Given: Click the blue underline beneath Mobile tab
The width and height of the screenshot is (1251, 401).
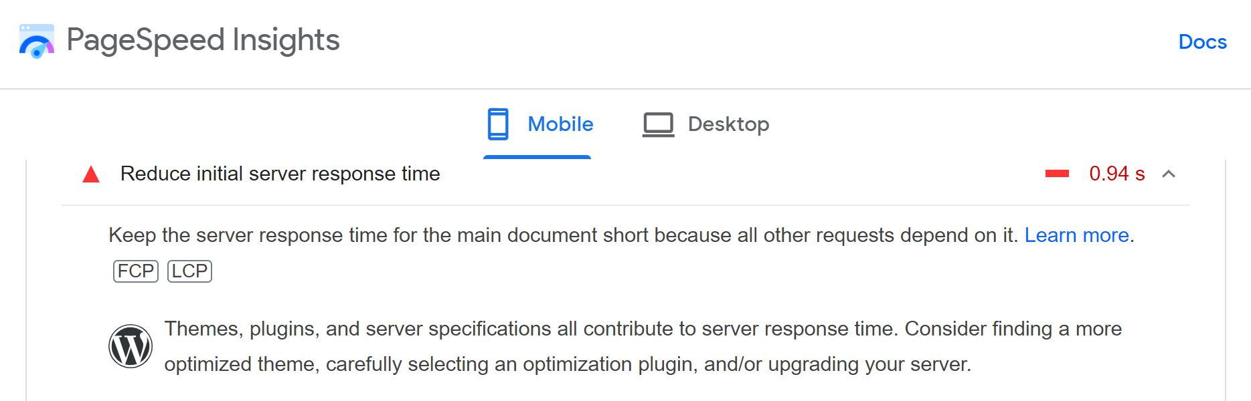Looking at the screenshot, I should [x=537, y=157].
